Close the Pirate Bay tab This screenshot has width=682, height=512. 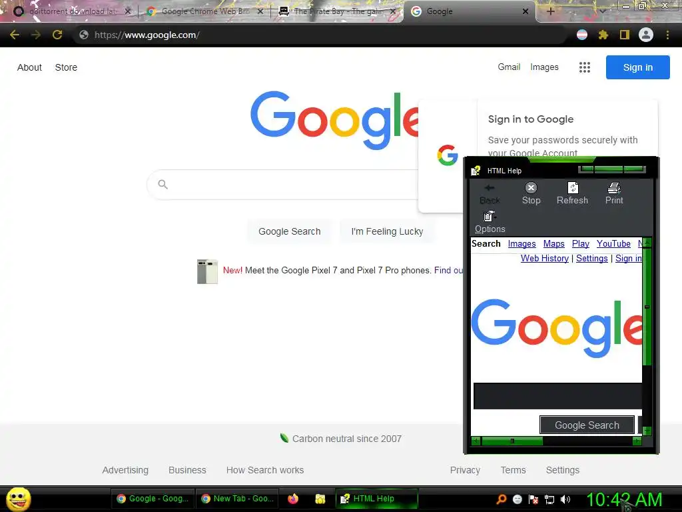point(393,11)
